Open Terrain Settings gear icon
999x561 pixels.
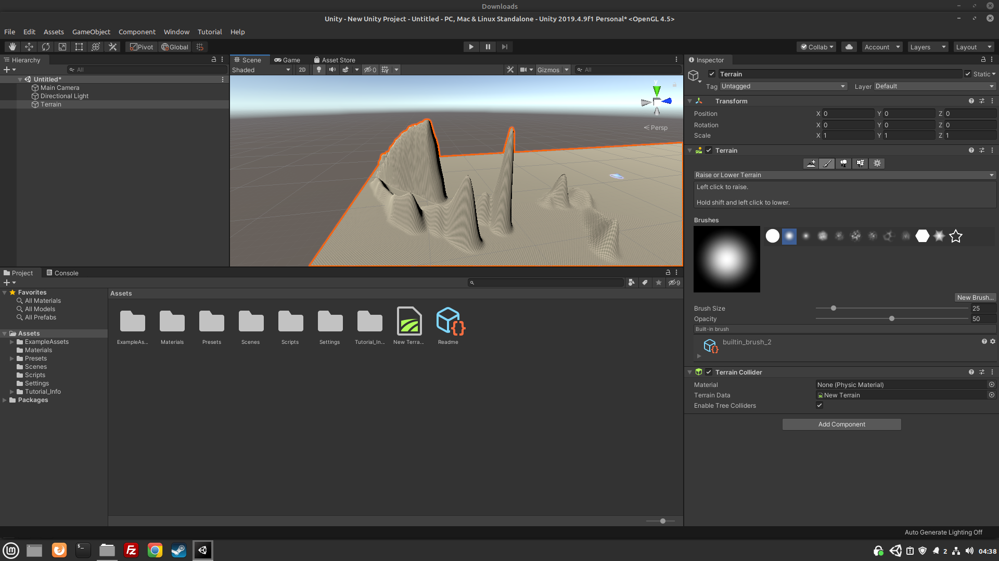[x=877, y=163]
